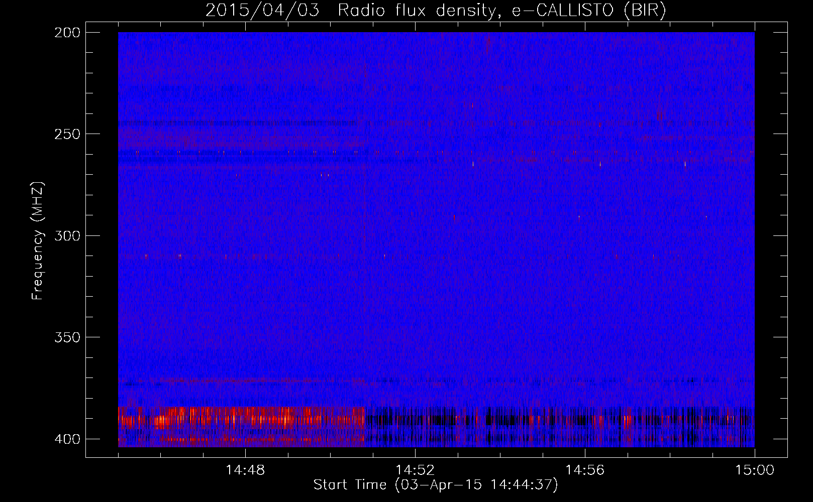Click the 250 frequency tick label
The height and width of the screenshot is (502, 813).
(x=67, y=134)
